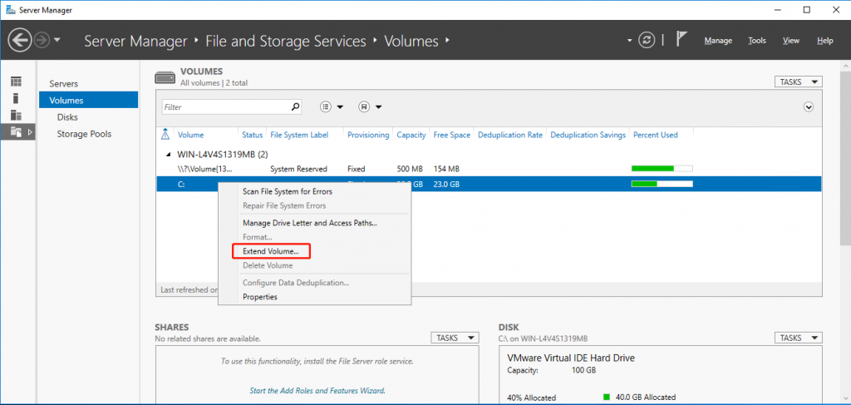Open the Help menu
Screen dimensions: 851x405
(x=825, y=41)
